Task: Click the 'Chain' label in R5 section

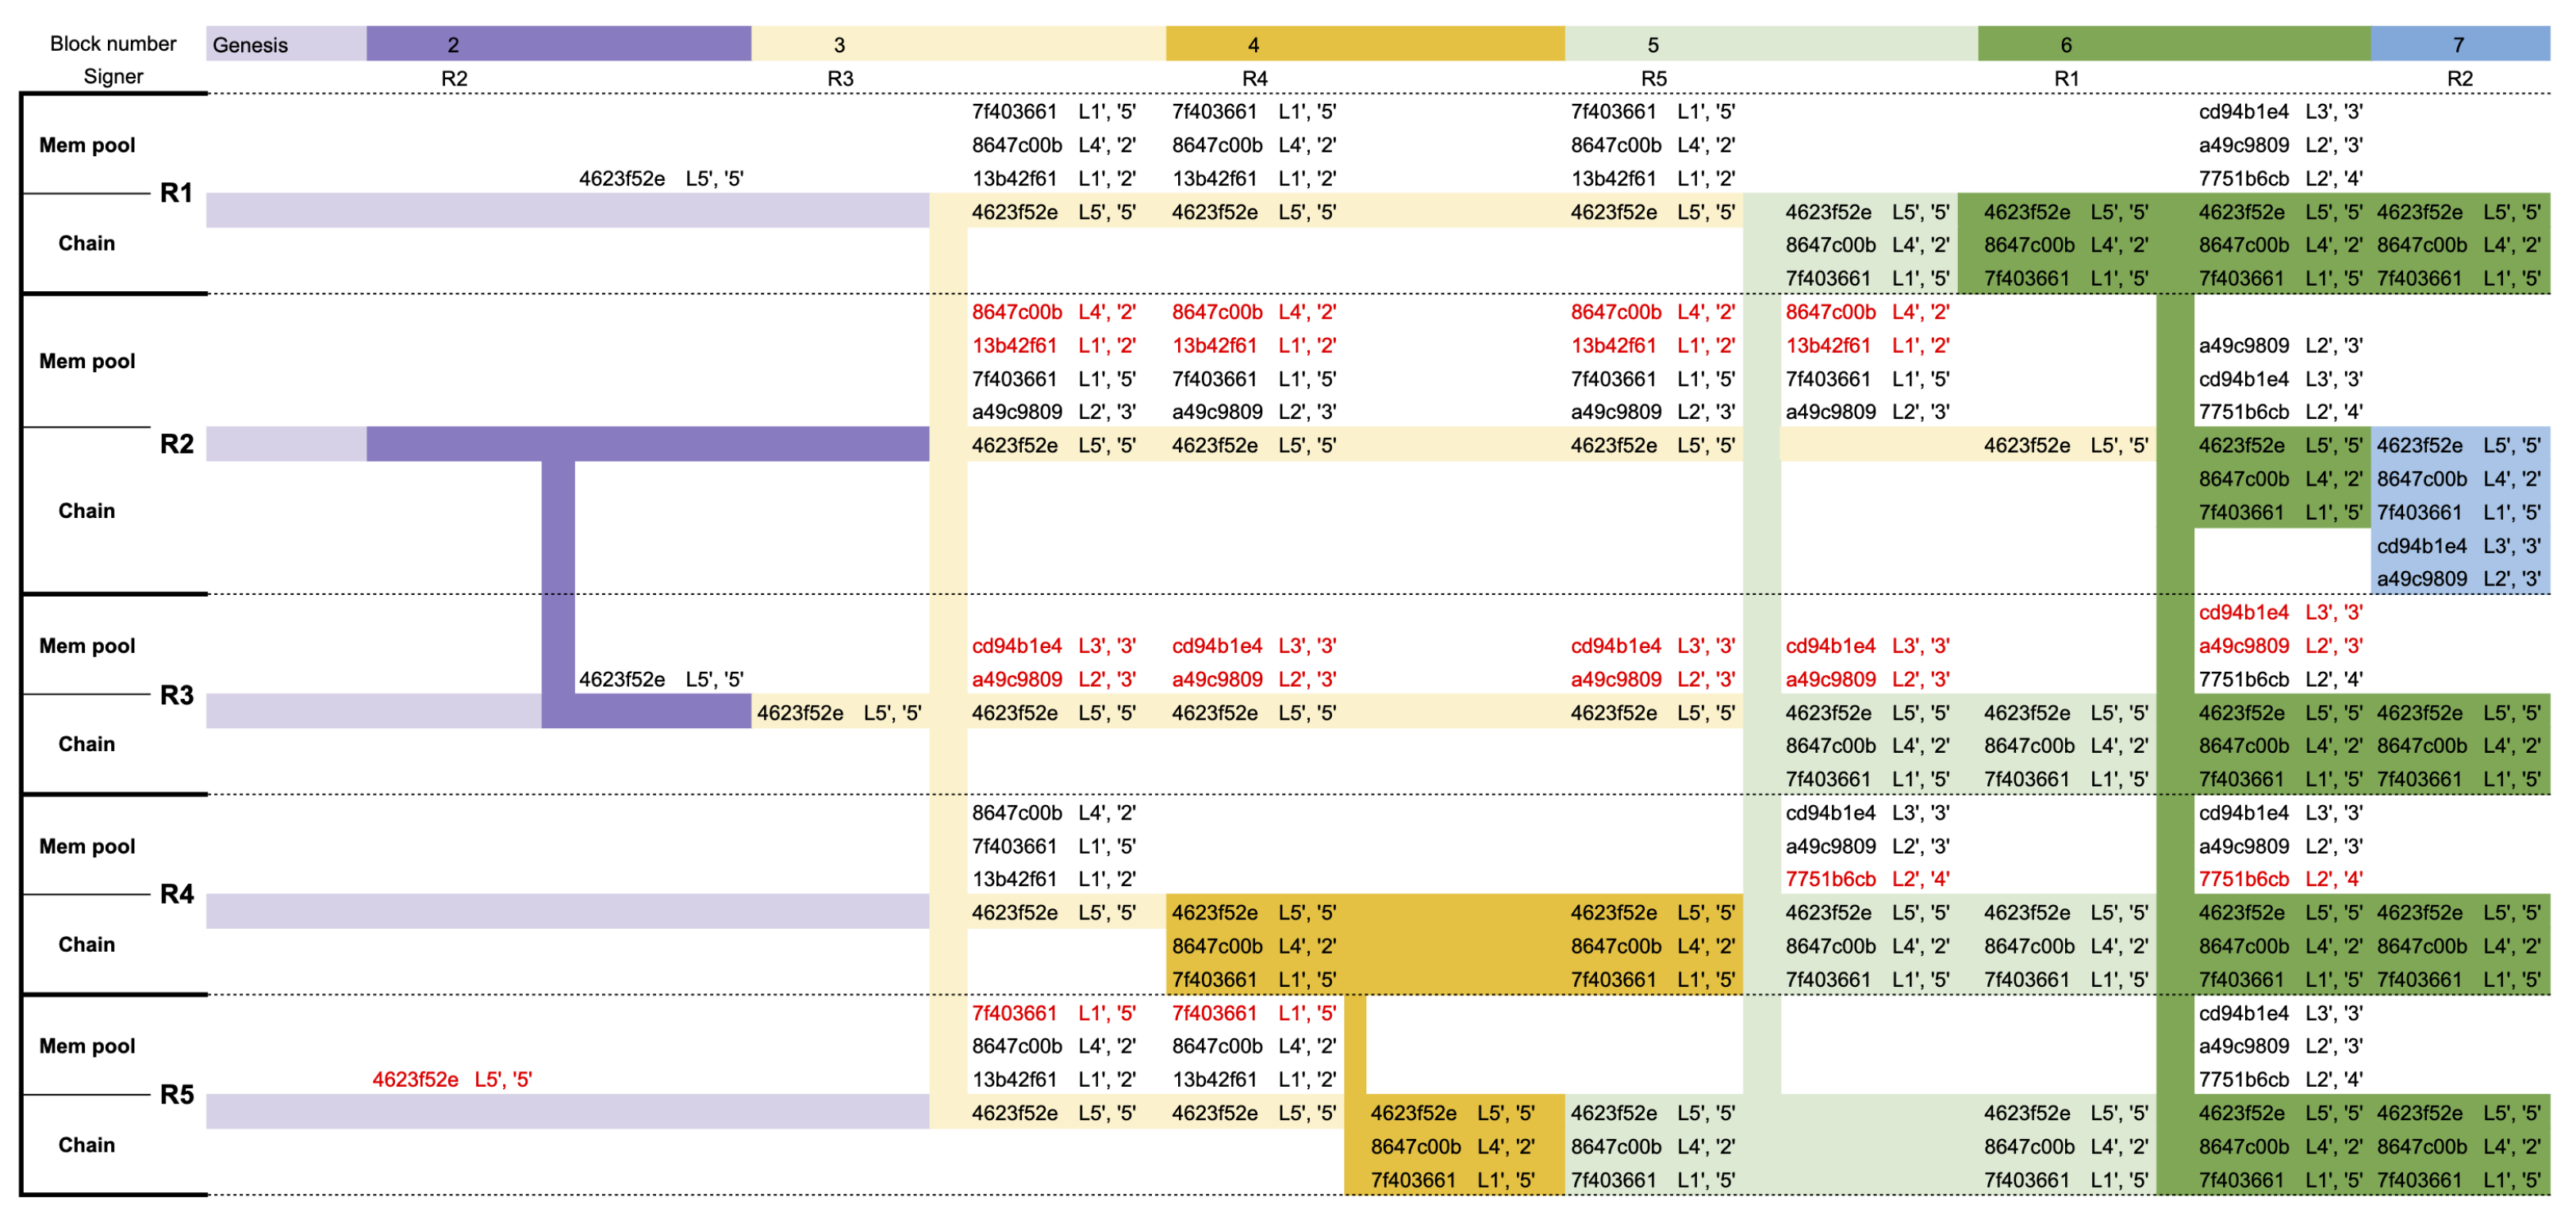Action: click(x=87, y=1145)
